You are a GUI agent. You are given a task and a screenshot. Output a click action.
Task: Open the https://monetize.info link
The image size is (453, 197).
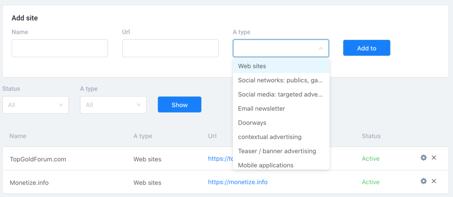[238, 182]
